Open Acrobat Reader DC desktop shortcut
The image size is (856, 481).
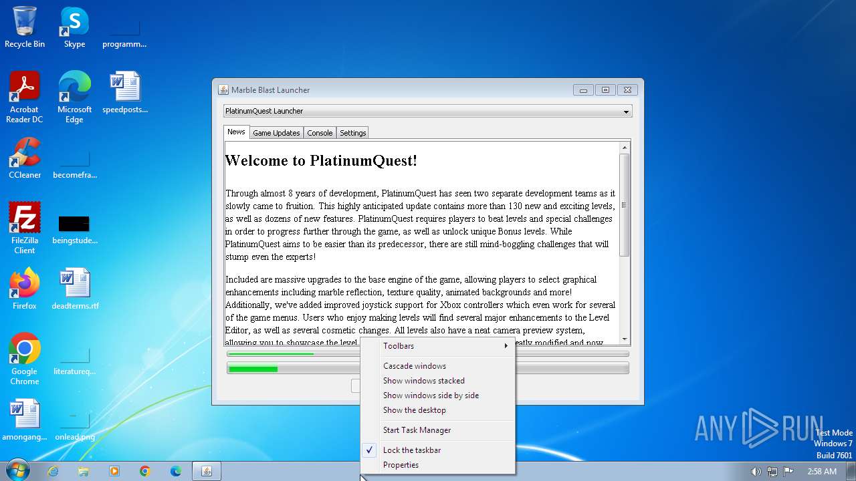pos(25,98)
